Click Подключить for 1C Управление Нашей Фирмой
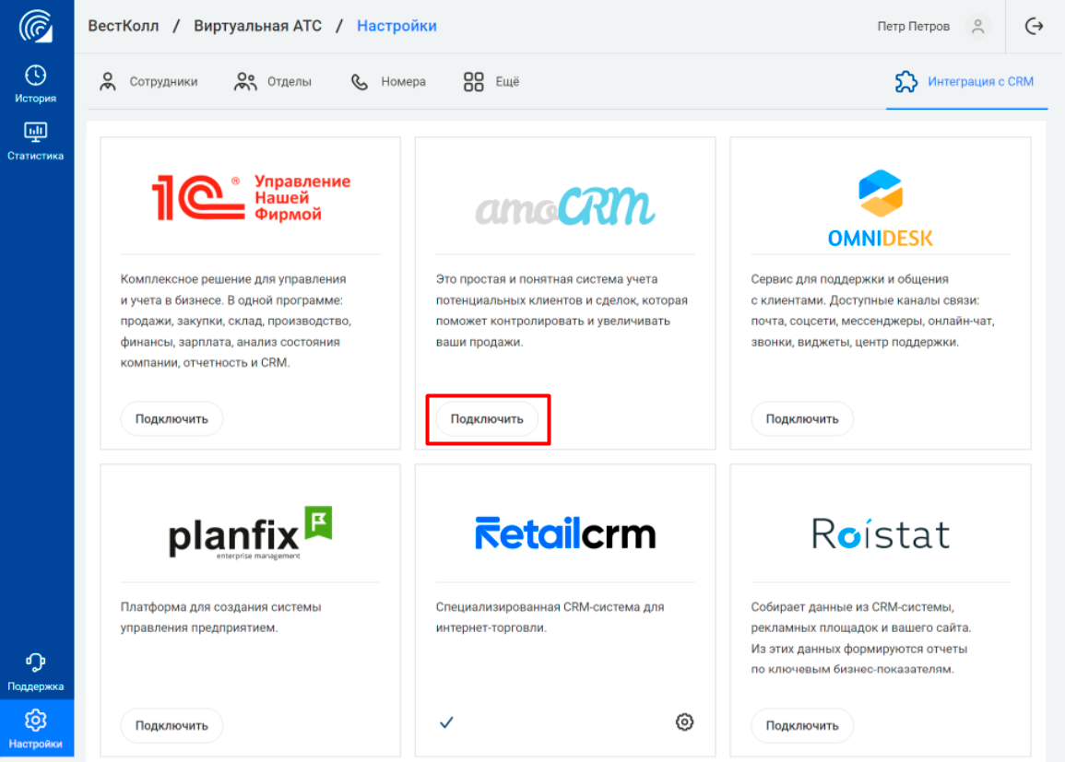Image resolution: width=1065 pixels, height=762 pixels. 172,418
